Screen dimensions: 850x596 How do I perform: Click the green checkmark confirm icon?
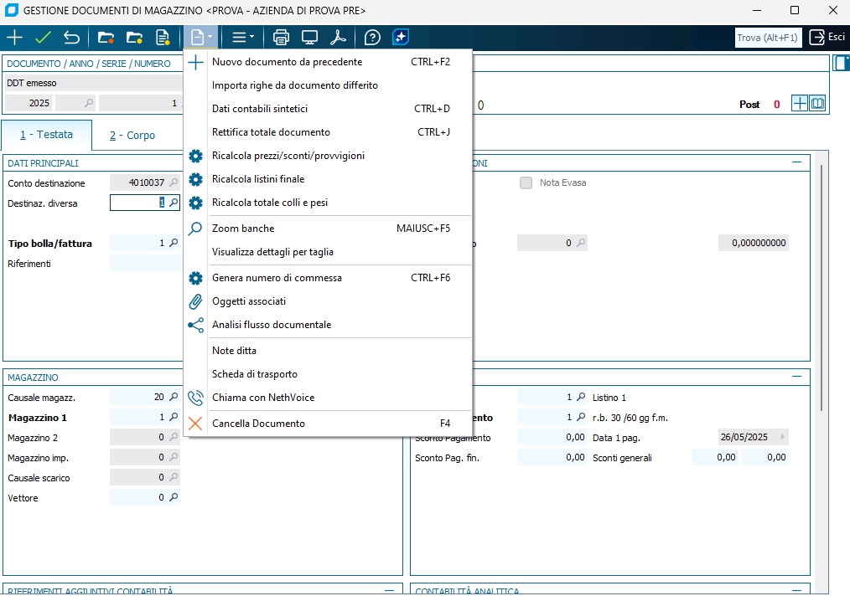click(x=43, y=38)
